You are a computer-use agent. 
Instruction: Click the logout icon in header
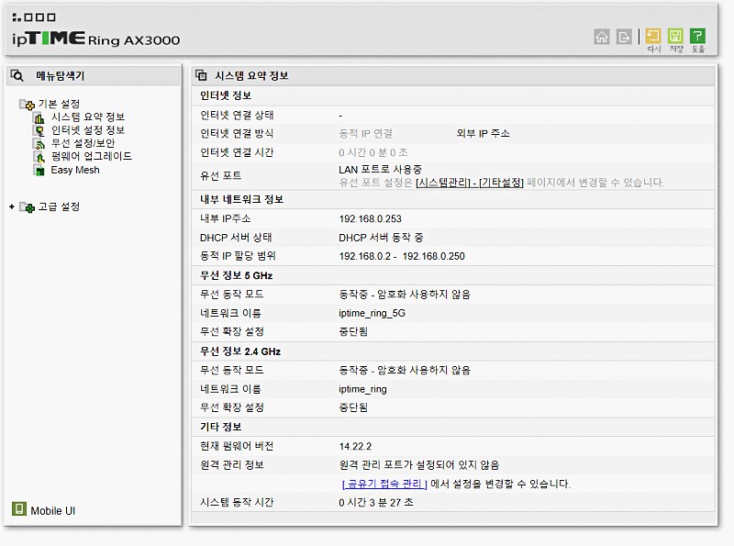click(625, 37)
